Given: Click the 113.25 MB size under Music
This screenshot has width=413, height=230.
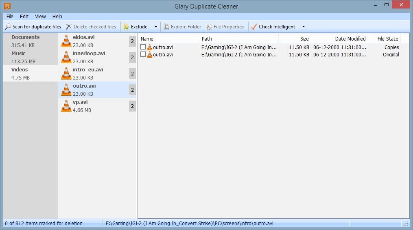Looking at the screenshot, I should (x=23, y=61).
